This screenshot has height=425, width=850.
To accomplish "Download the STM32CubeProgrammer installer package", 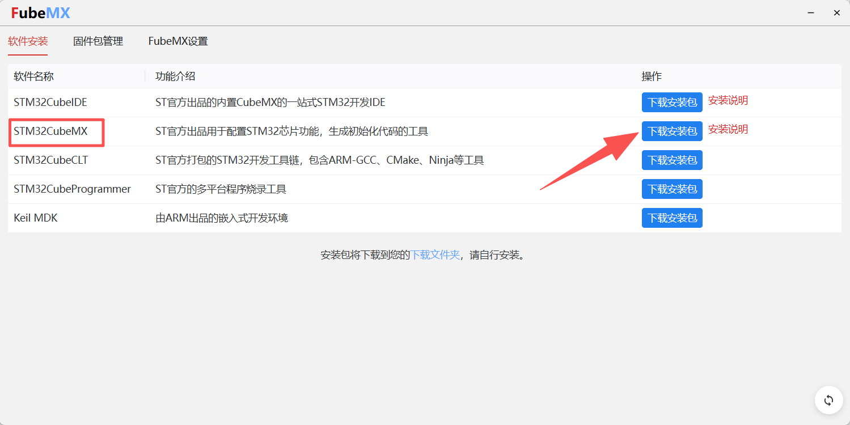I will (x=672, y=189).
